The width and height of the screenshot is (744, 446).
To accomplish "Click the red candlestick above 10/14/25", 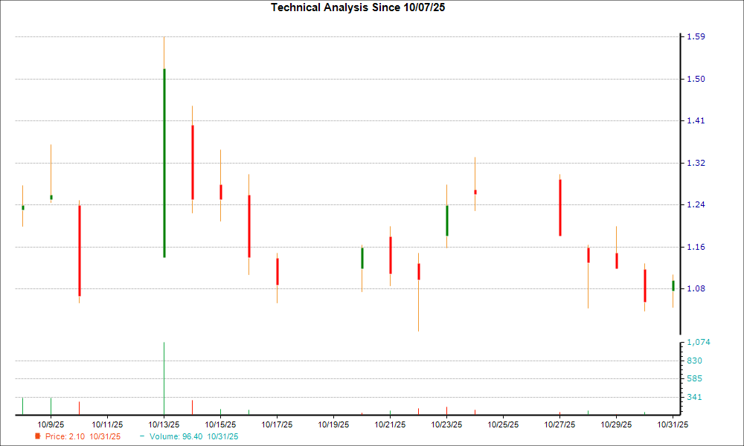I will tap(192, 164).
